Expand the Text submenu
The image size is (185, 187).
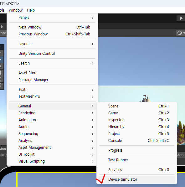click(53, 90)
